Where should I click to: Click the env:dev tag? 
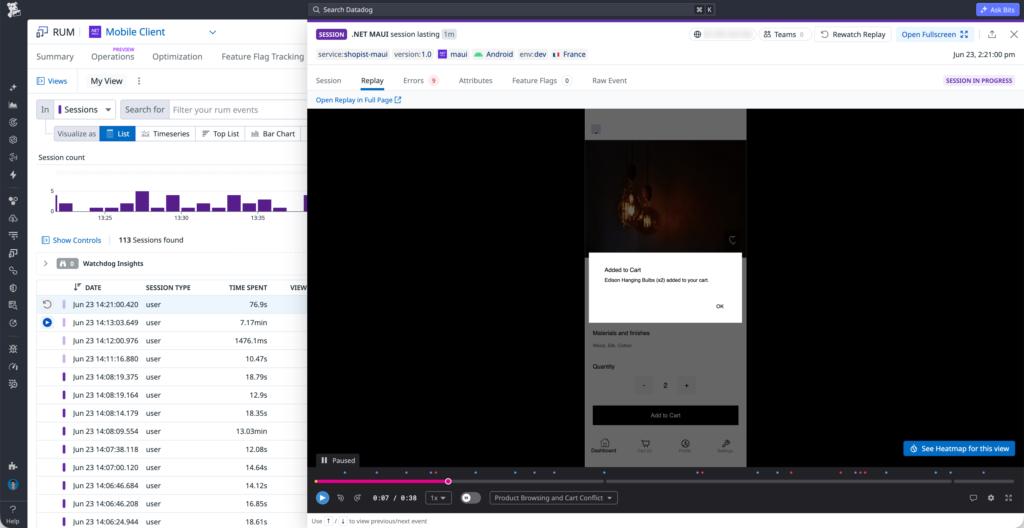click(533, 54)
